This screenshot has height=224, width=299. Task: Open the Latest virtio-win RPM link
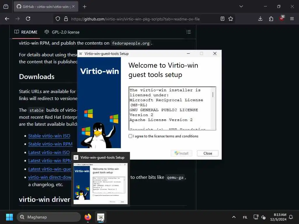point(50,161)
